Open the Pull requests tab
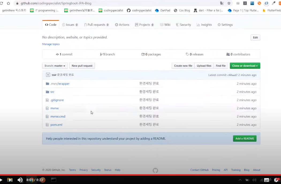This screenshot has height=184, width=281. [x=96, y=25]
